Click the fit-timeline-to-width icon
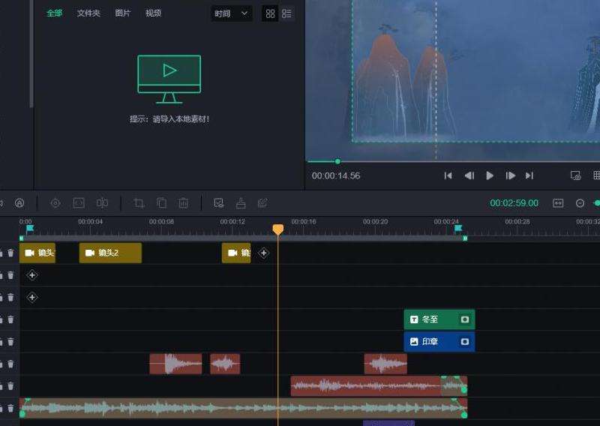This screenshot has height=426, width=600. coord(558,203)
